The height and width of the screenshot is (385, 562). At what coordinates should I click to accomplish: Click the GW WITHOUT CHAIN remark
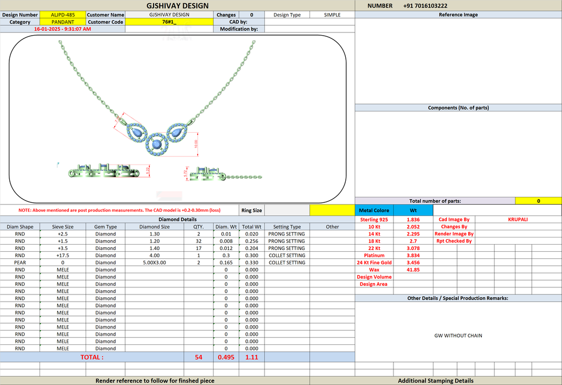pyautogui.click(x=458, y=336)
